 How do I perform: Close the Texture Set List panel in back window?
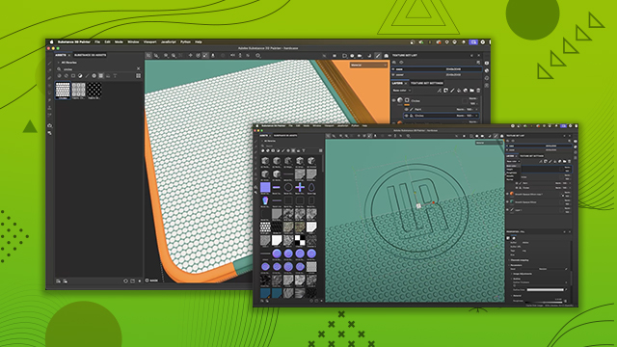pyautogui.click(x=479, y=56)
